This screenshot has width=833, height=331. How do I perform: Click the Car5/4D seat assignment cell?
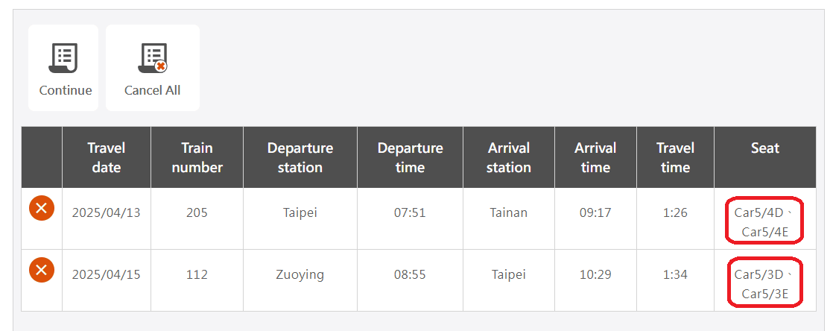(764, 221)
